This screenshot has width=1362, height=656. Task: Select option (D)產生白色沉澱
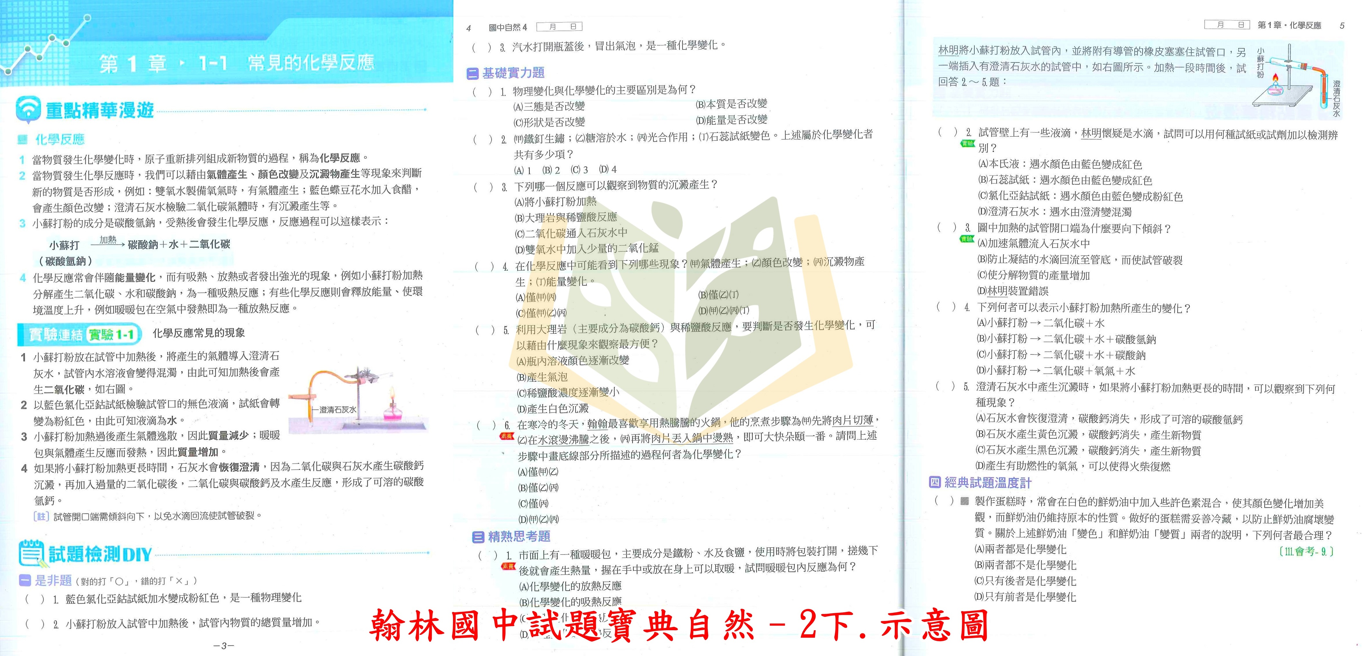click(x=553, y=409)
